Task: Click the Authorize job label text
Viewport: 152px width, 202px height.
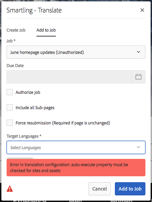Action: (x=28, y=92)
